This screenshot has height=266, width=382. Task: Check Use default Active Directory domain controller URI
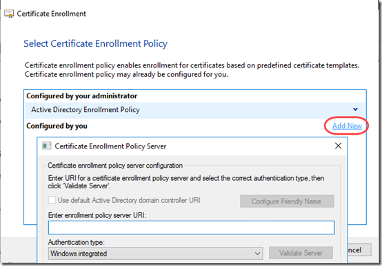click(x=52, y=201)
